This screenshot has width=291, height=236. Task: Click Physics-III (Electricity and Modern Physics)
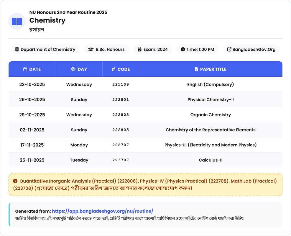pos(211,145)
